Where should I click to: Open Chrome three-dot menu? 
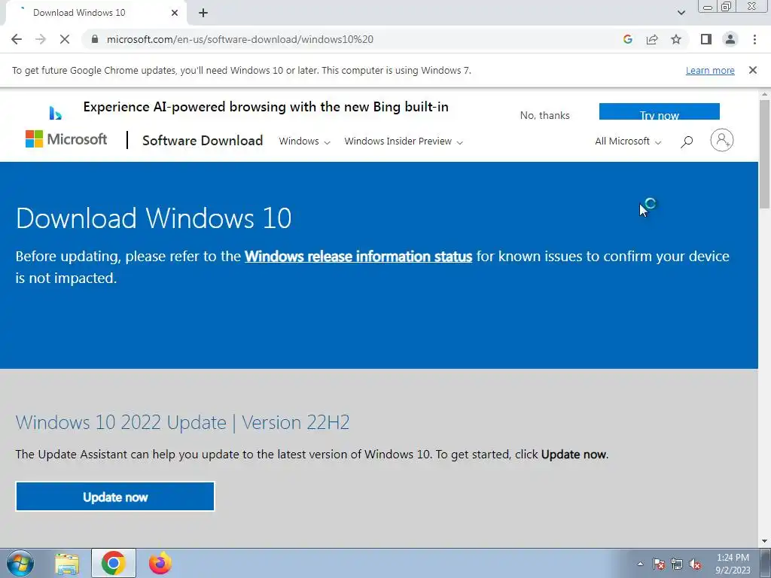point(754,39)
